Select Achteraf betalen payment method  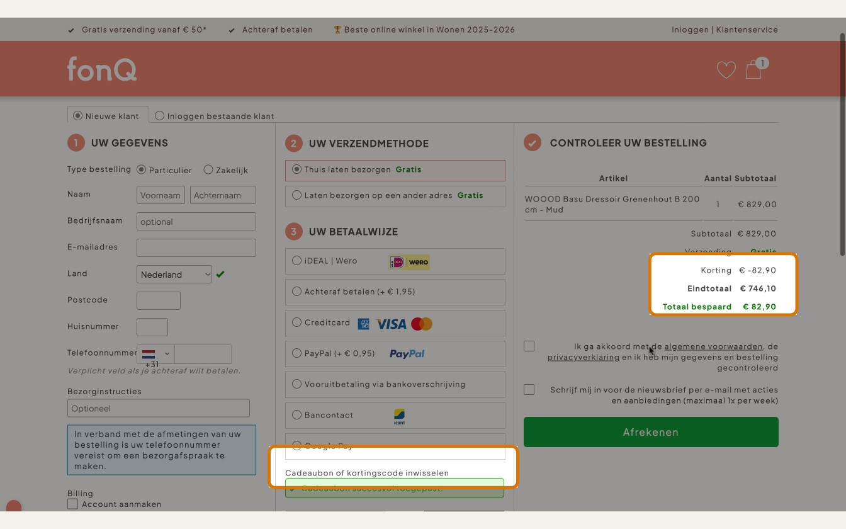coord(296,292)
